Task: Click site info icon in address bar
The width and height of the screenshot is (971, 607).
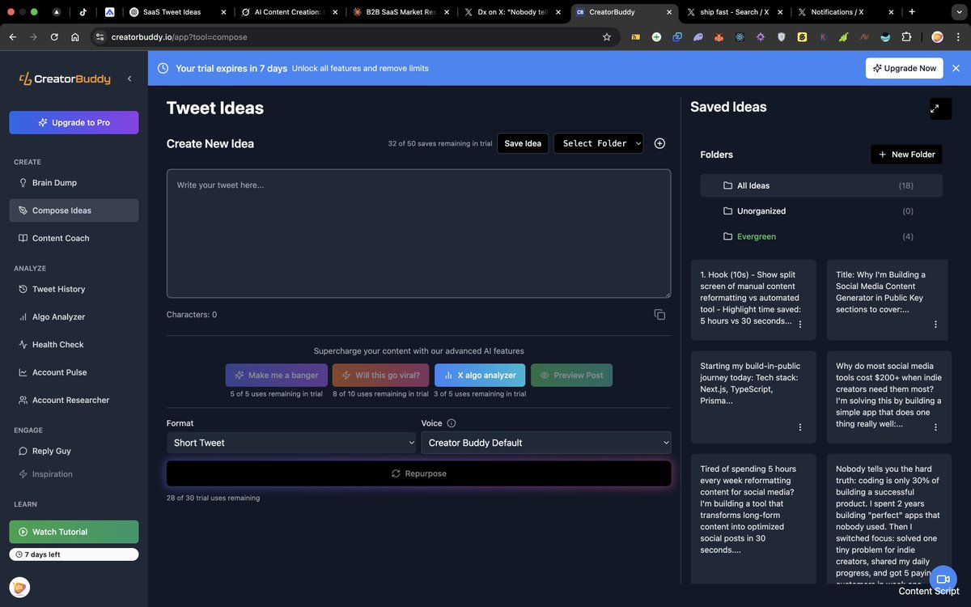Action: 100,37
